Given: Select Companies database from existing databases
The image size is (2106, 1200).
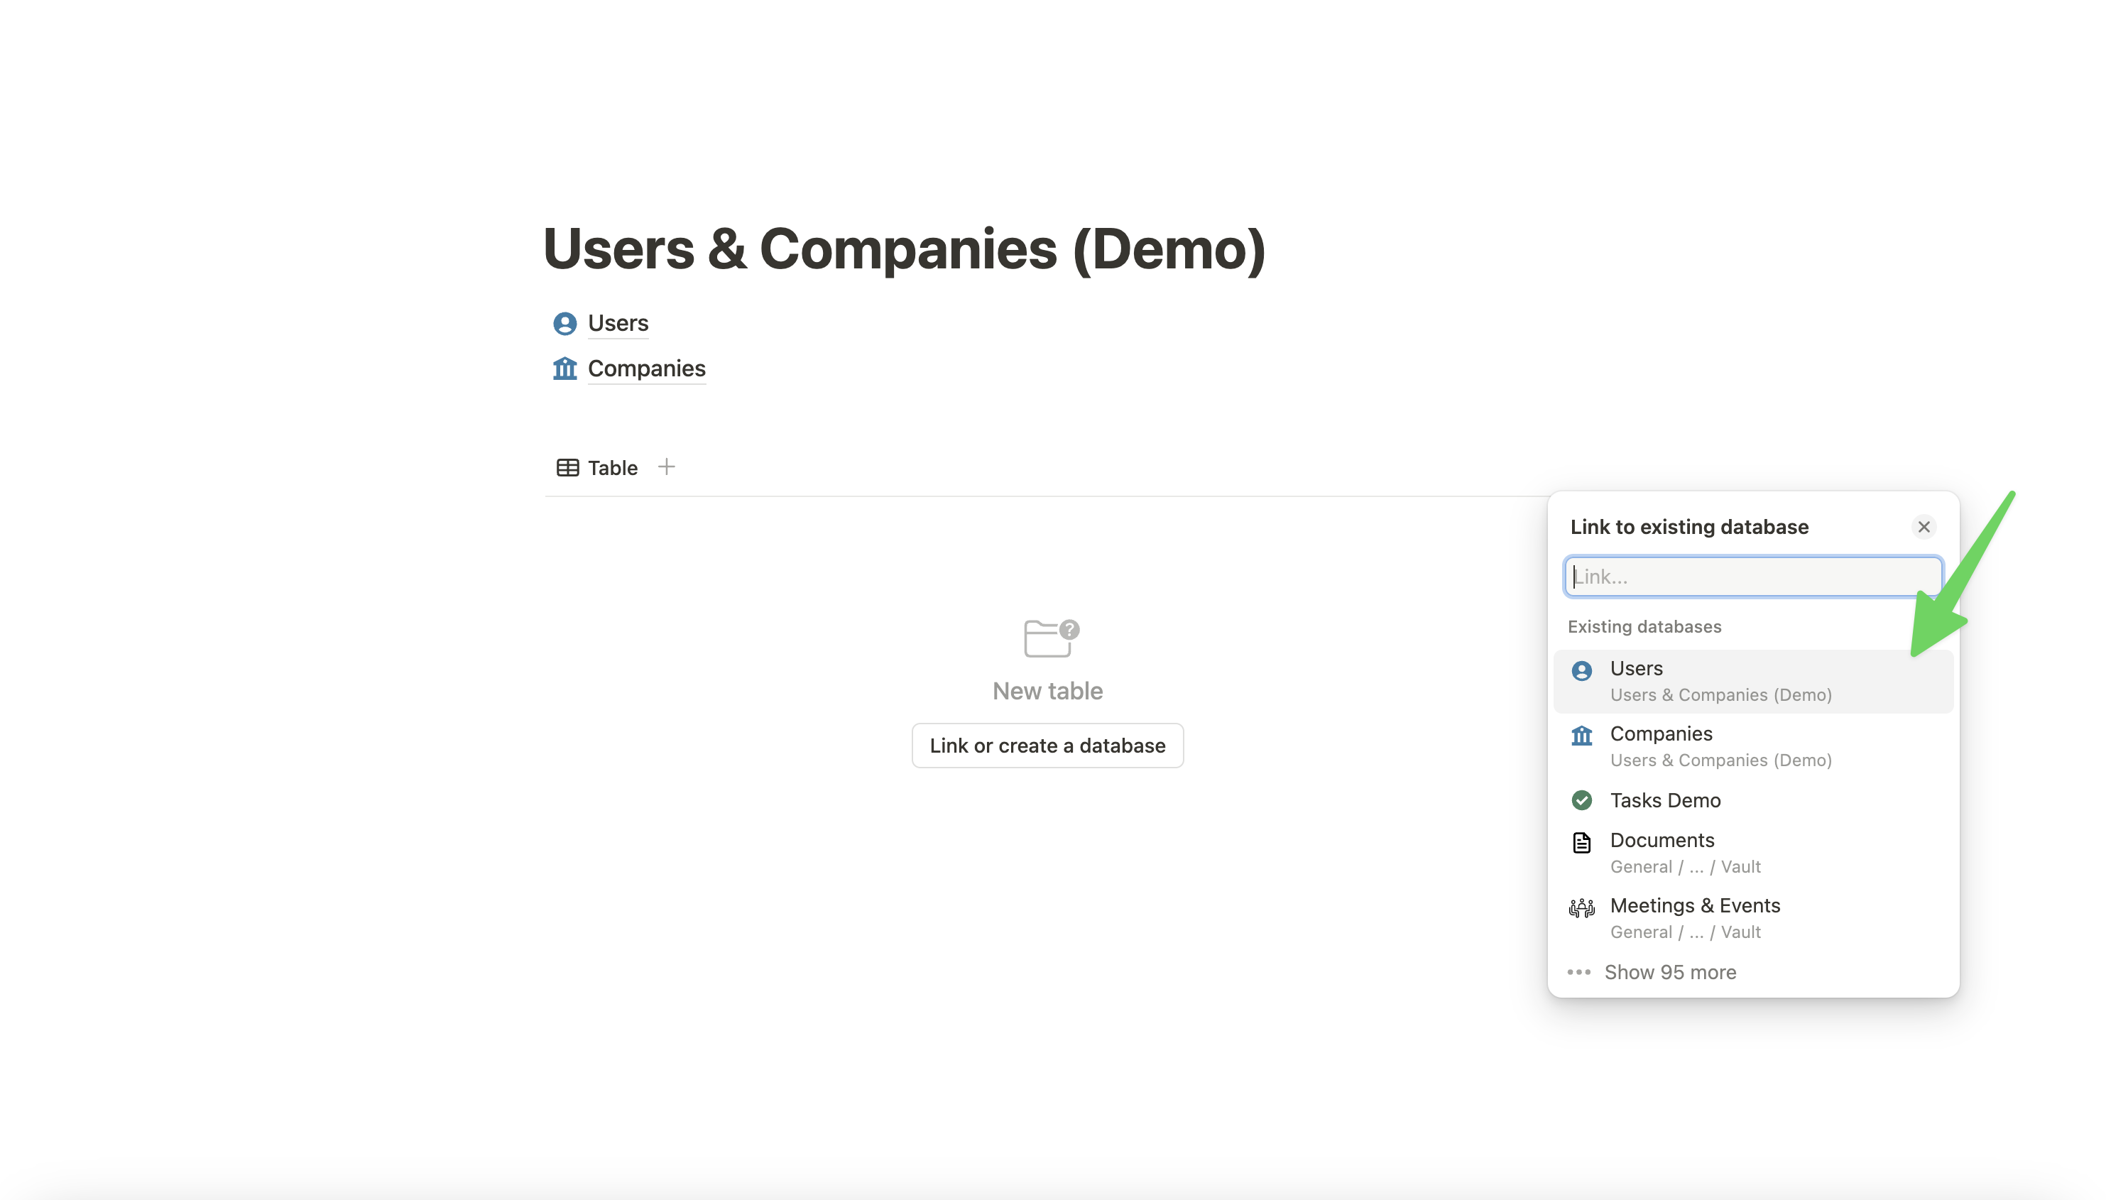Looking at the screenshot, I should 1752,746.
